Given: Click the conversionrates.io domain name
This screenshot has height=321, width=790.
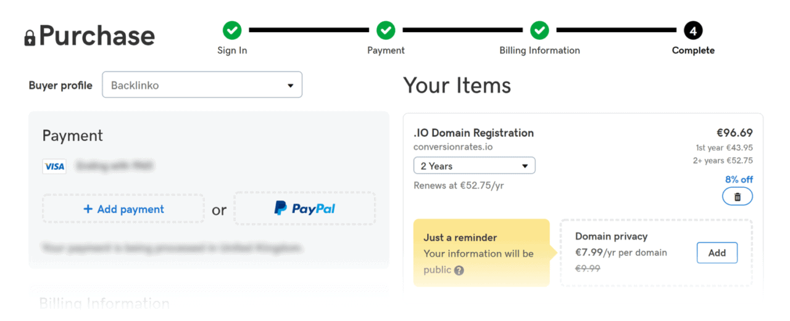Looking at the screenshot, I should pyautogui.click(x=453, y=147).
